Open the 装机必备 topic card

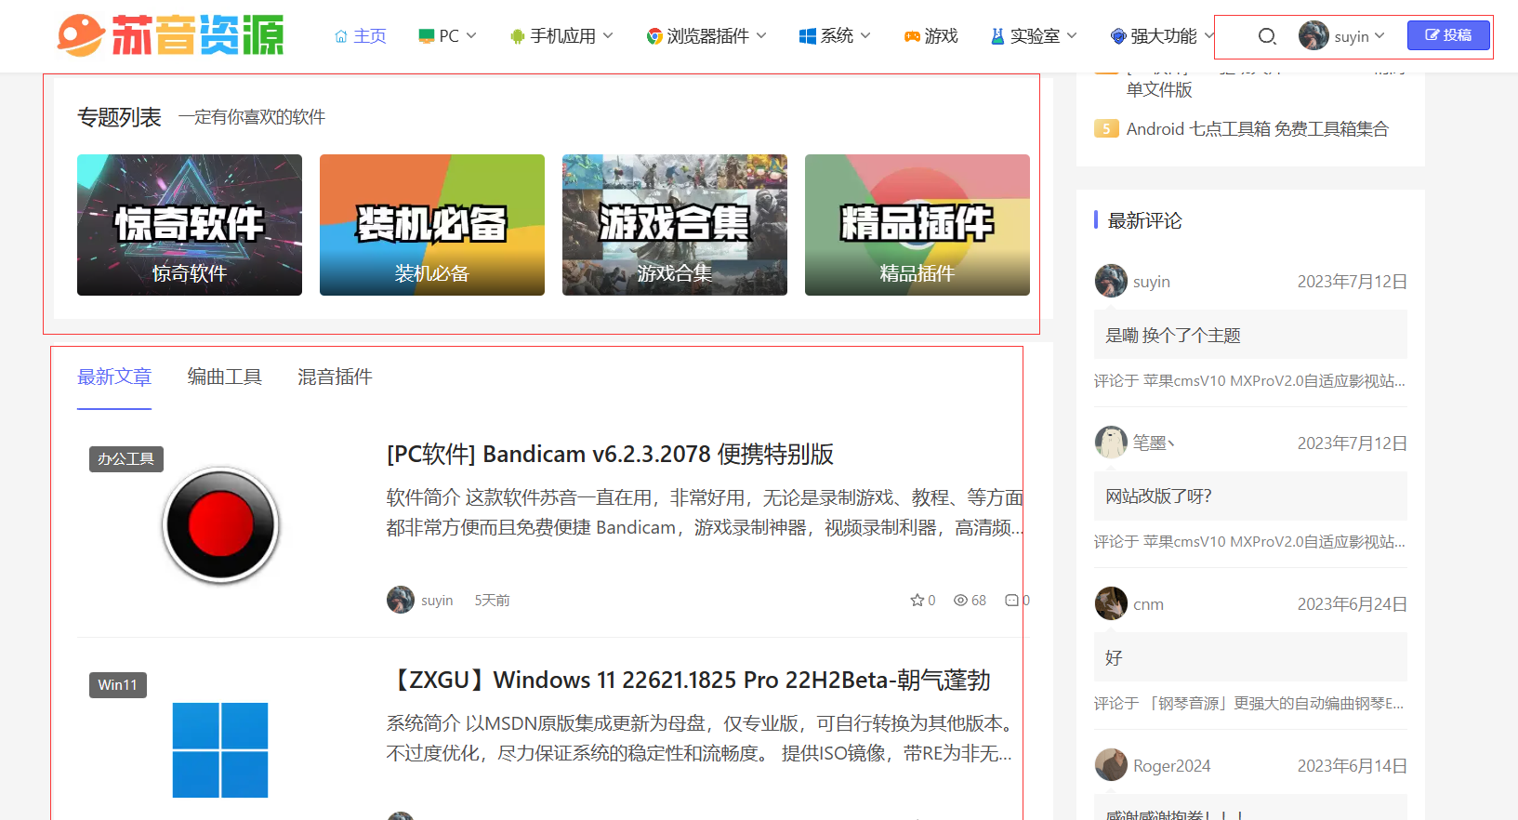tap(432, 225)
